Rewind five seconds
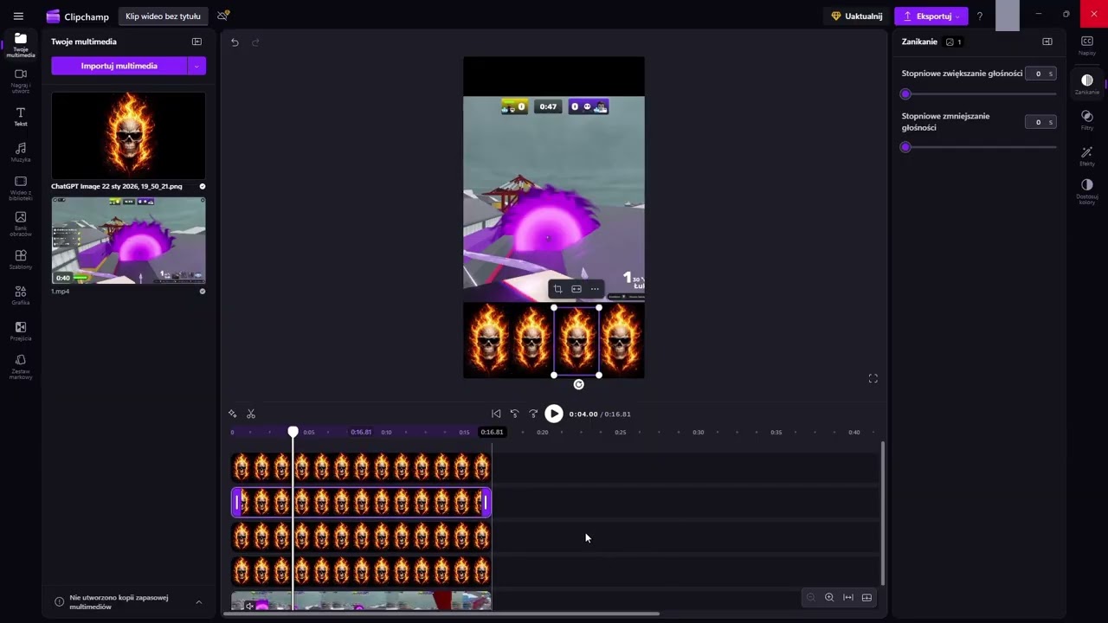The image size is (1108, 623). 514,414
